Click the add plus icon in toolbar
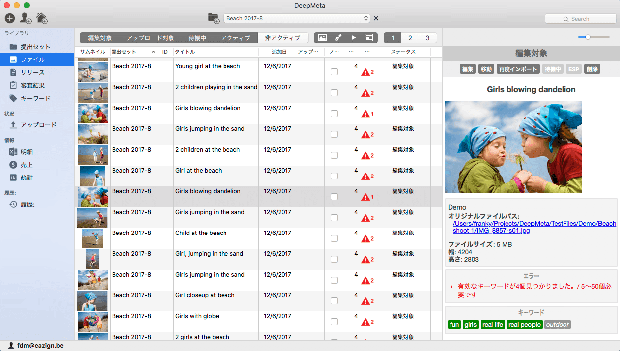 pos(10,18)
